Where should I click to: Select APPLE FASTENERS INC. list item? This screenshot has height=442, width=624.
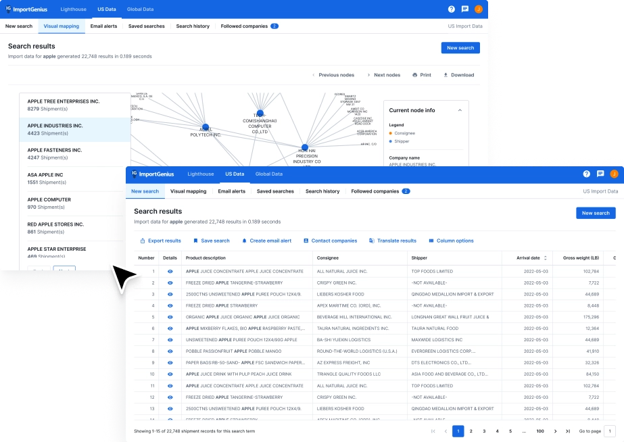(75, 154)
